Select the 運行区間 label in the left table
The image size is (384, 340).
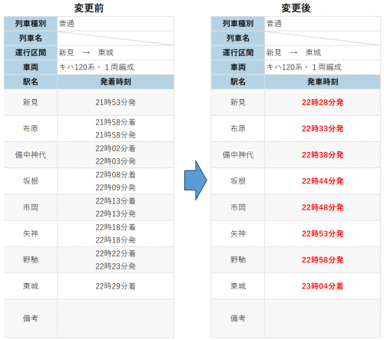[x=31, y=53]
